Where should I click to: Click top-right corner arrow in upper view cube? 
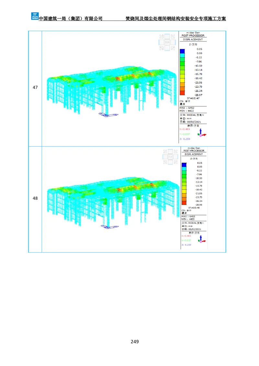click(173, 37)
